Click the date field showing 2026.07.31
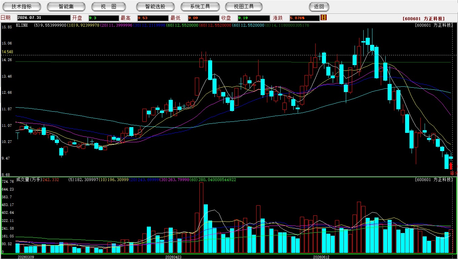Viewport: 458px width, 259px height. 44,18
